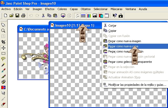Open a file with the folder icon
Image resolution: width=168 pixels, height=108 pixels.
pyautogui.click(x=11, y=16)
